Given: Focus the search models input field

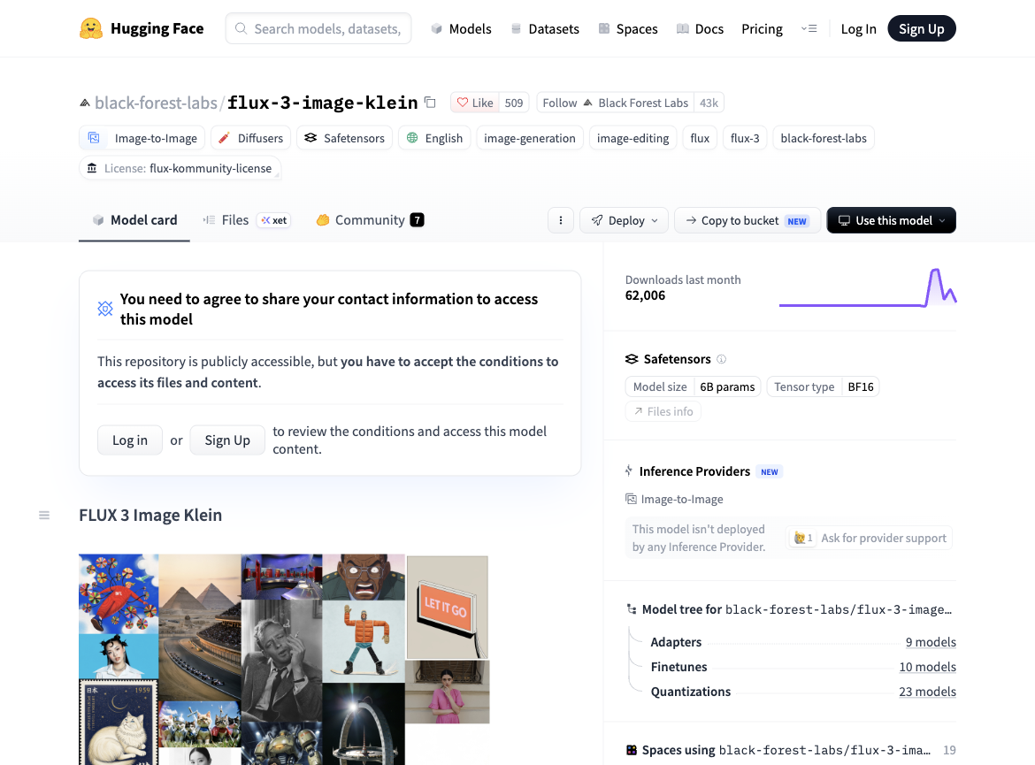Looking at the screenshot, I should [x=318, y=28].
